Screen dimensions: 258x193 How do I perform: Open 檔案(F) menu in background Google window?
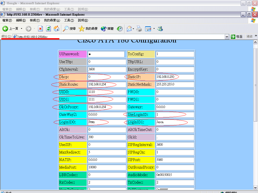click(7, 9)
